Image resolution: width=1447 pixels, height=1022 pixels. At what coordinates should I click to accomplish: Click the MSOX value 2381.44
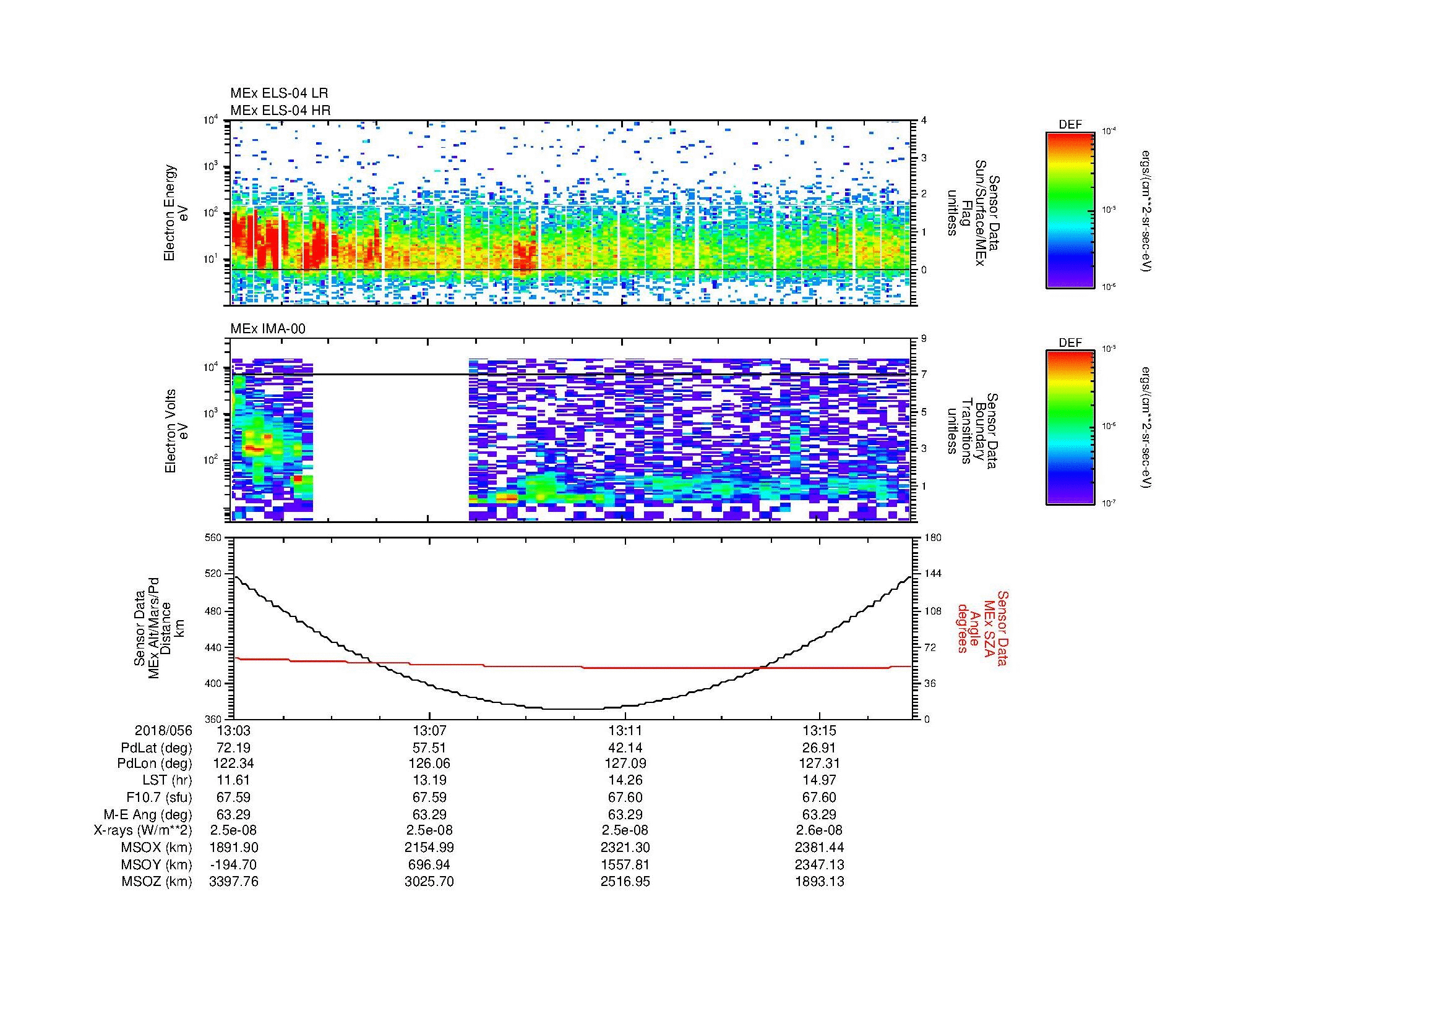[819, 848]
